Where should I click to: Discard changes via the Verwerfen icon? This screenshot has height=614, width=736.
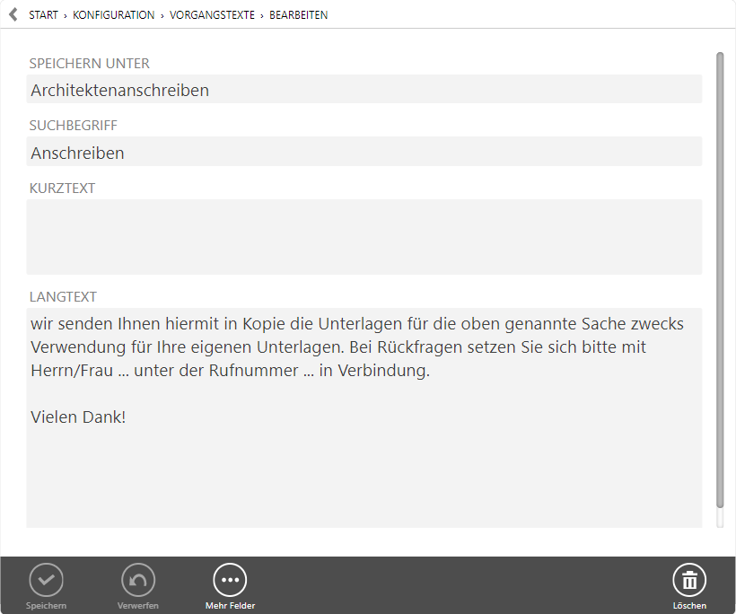click(138, 581)
